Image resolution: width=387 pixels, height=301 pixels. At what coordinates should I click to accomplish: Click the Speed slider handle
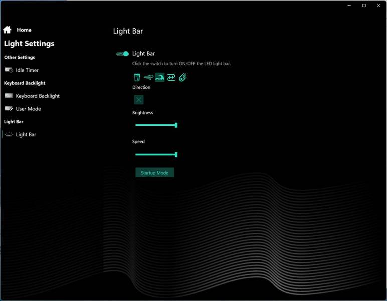tap(176, 155)
